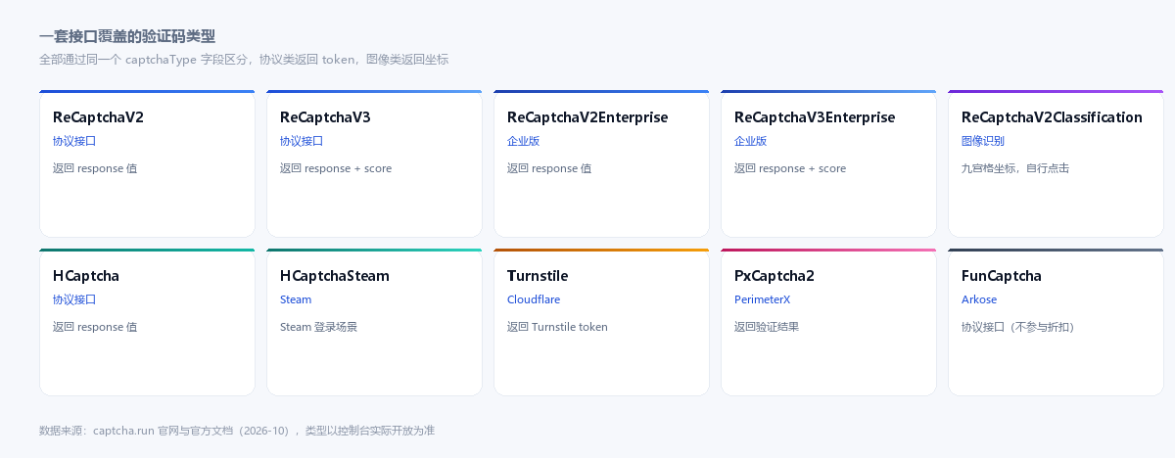Click 返回 response + score in ReCaptchaV3 card
The height and width of the screenshot is (458, 1175).
336,168
